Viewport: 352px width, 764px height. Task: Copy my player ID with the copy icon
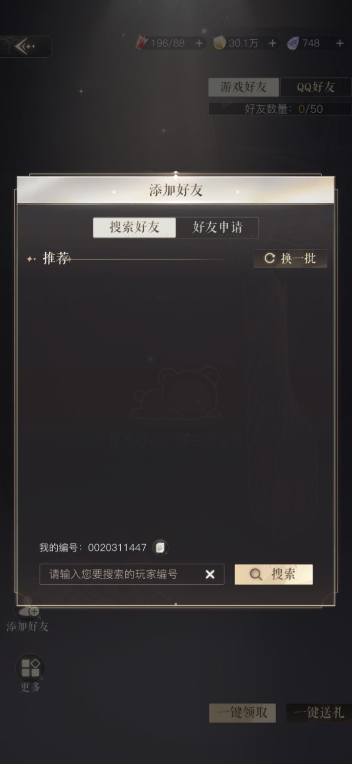click(160, 548)
